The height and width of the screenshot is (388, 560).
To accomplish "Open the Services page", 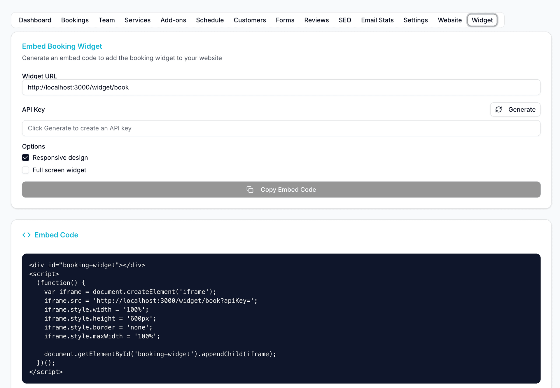I will point(137,20).
